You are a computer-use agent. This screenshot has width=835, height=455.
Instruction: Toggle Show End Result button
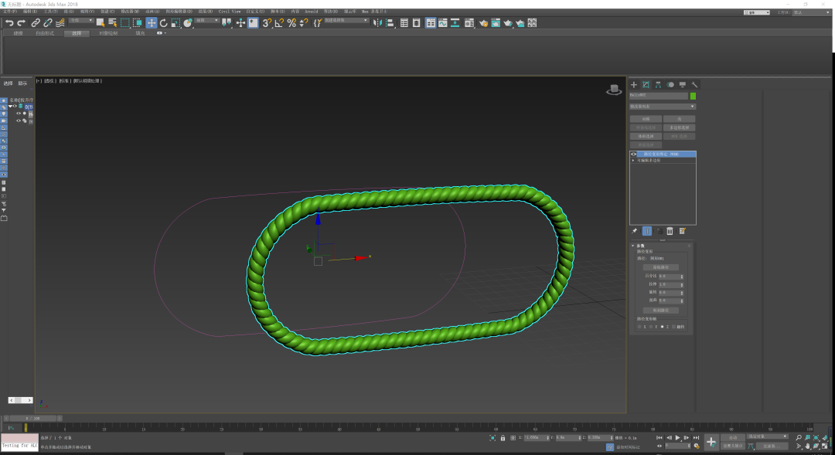coord(646,231)
